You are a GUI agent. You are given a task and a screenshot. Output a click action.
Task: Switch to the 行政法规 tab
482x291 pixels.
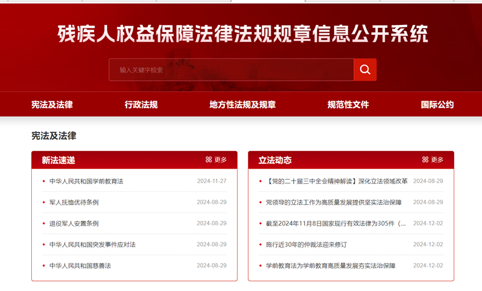click(141, 105)
